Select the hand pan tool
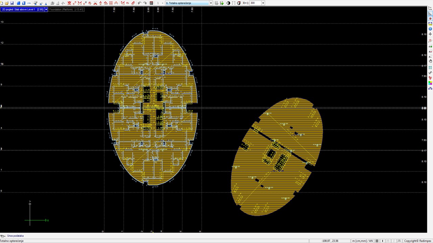The height and width of the screenshot is (243, 433). tap(430, 61)
